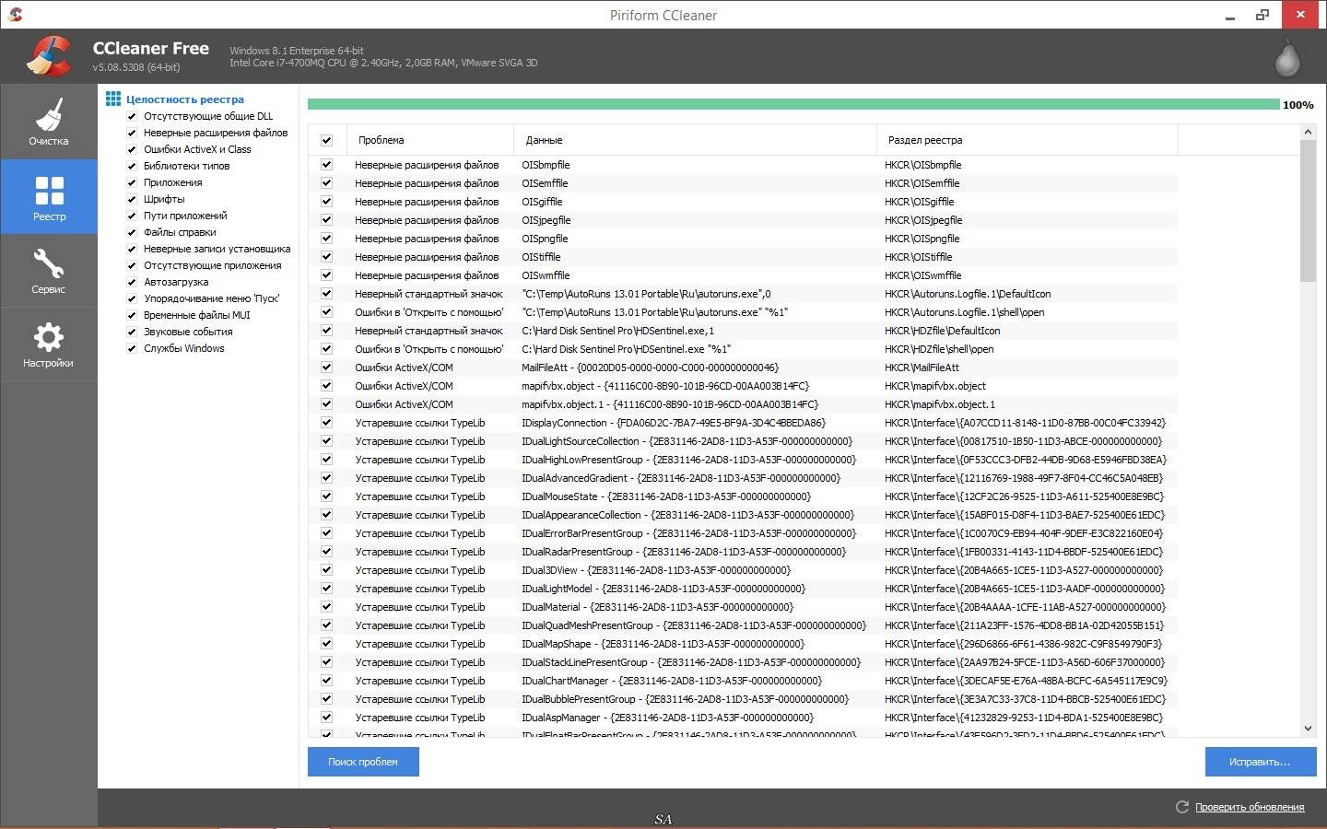Sort by the Раздел реестра column header
Image resolution: width=1327 pixels, height=829 pixels.
(x=1028, y=140)
